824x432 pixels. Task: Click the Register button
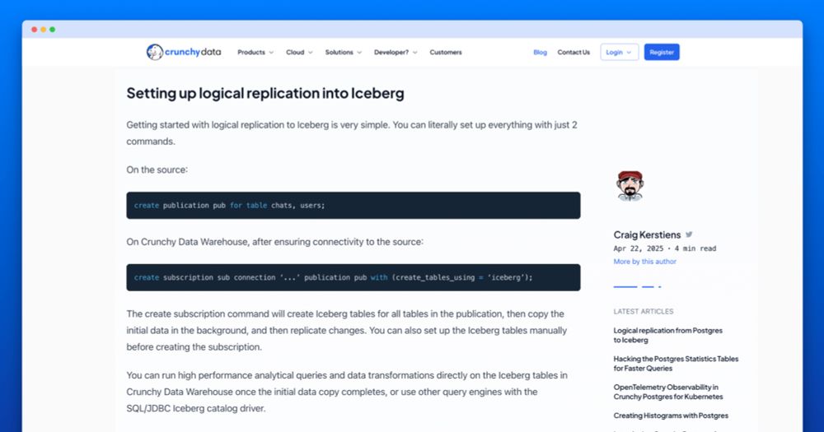pyautogui.click(x=662, y=52)
